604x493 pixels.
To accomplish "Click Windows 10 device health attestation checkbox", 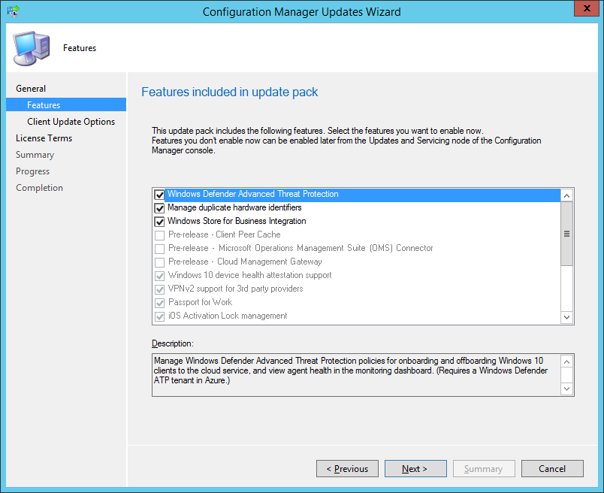I will coord(159,276).
